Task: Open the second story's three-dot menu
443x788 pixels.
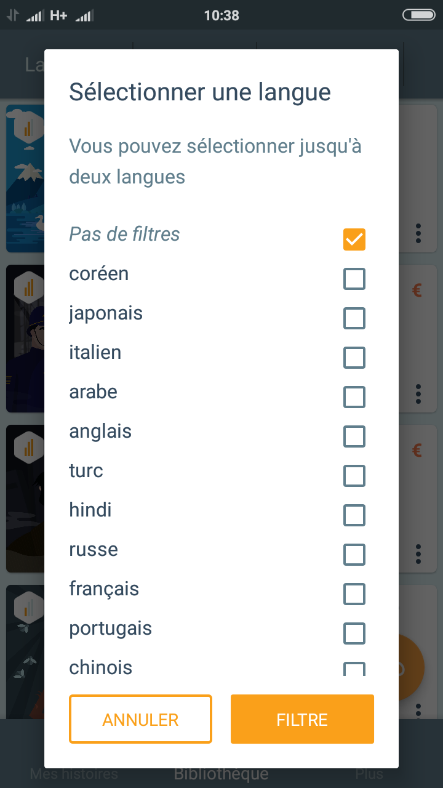Action: pyautogui.click(x=418, y=393)
